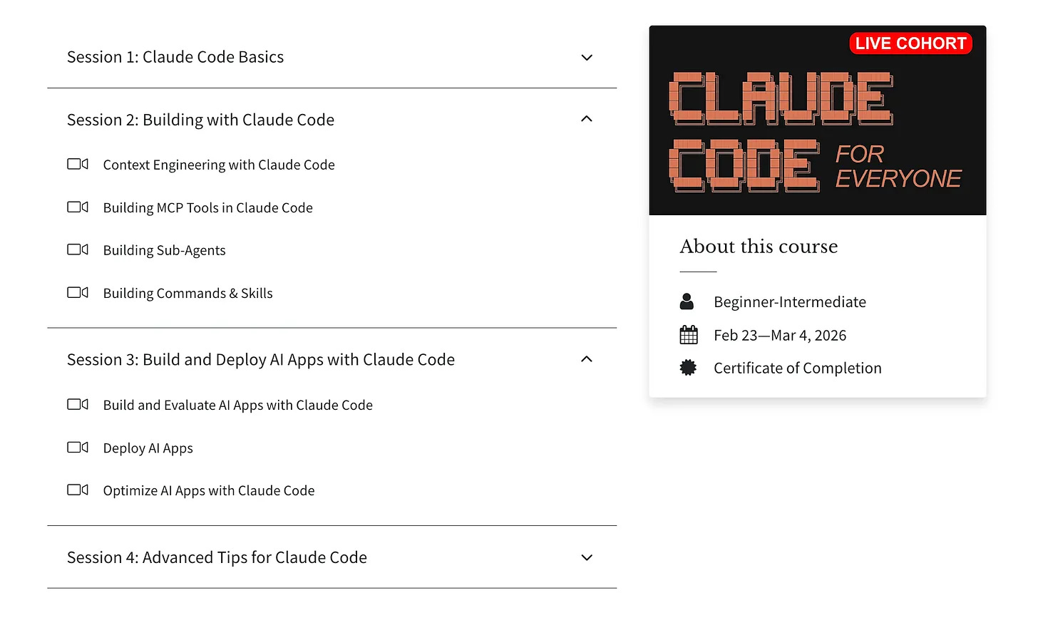This screenshot has width=1038, height=625.
Task: Click the badge icon next to Certificate of Completion
Action: pyautogui.click(x=687, y=368)
